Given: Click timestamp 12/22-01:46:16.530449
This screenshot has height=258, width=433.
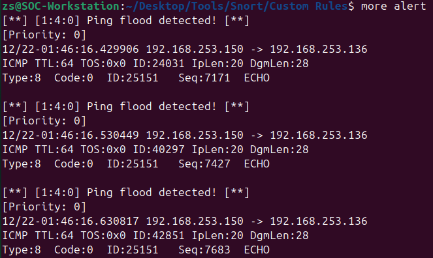Looking at the screenshot, I should click(71, 136).
